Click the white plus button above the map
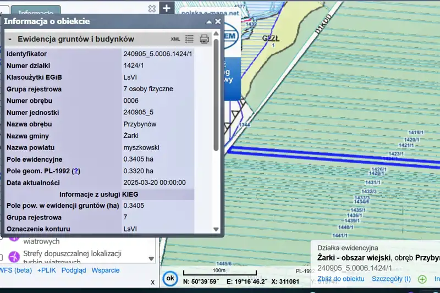 (167, 8)
